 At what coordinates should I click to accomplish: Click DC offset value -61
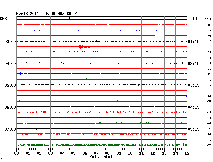209,96
